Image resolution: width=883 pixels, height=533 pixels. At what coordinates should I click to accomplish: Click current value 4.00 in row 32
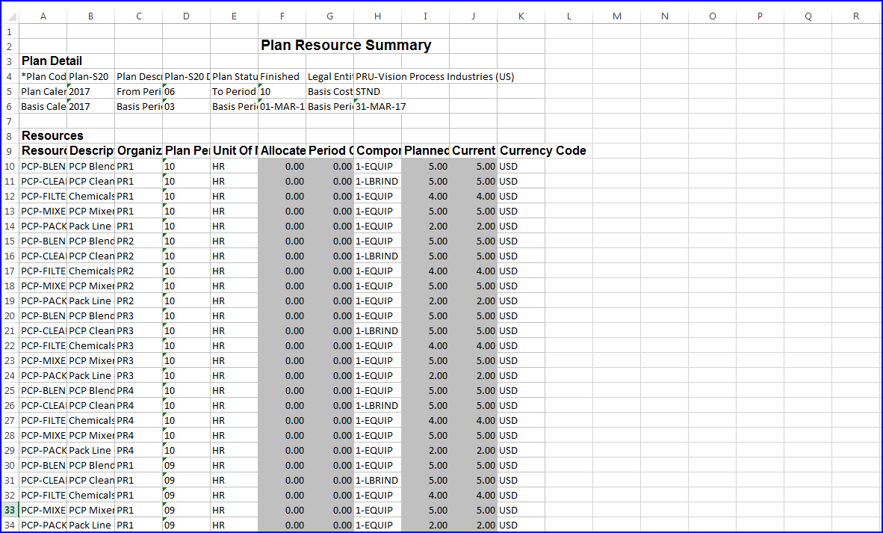click(x=473, y=496)
